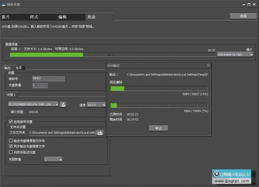Screen dimensions: 259x187
Task: Switch to the 选项 tab
Action: point(19,68)
